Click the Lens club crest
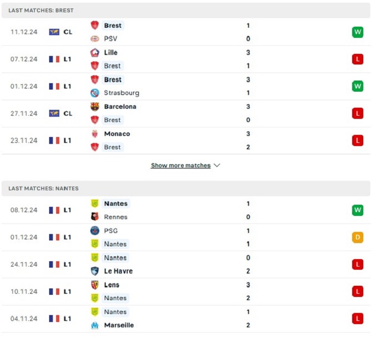374x338 pixels. pyautogui.click(x=95, y=285)
